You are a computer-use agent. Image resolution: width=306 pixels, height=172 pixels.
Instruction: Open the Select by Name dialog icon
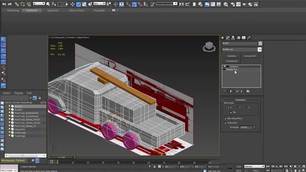coord(54,4)
